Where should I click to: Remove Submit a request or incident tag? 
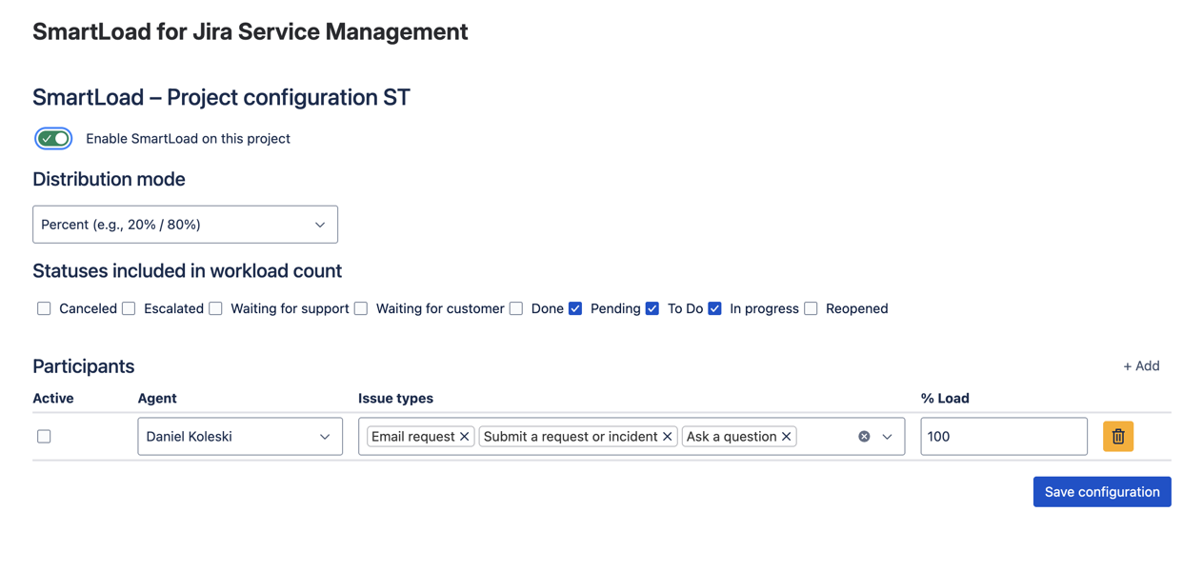(x=668, y=437)
